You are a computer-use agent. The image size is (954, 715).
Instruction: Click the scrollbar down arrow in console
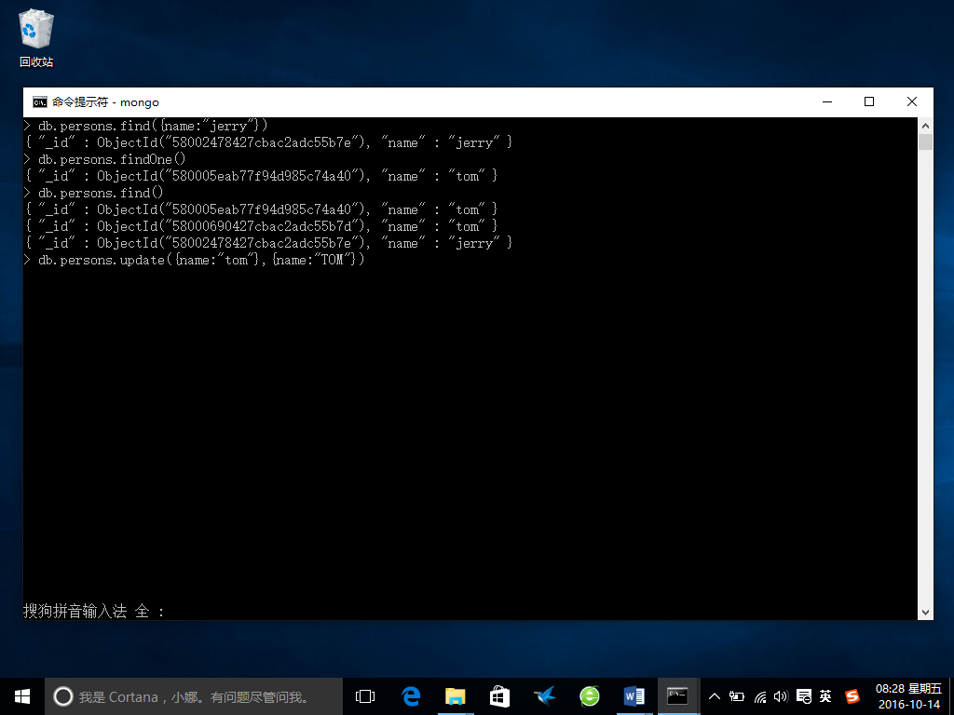click(x=925, y=613)
